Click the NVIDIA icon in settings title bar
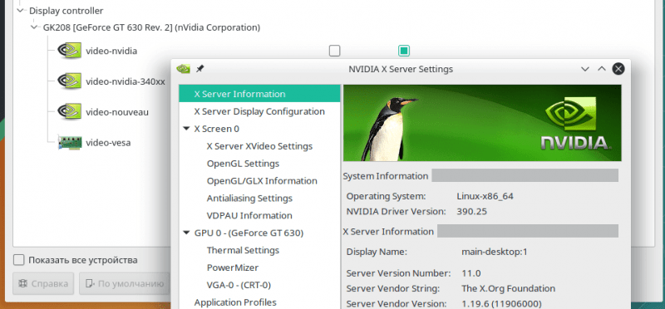 183,69
